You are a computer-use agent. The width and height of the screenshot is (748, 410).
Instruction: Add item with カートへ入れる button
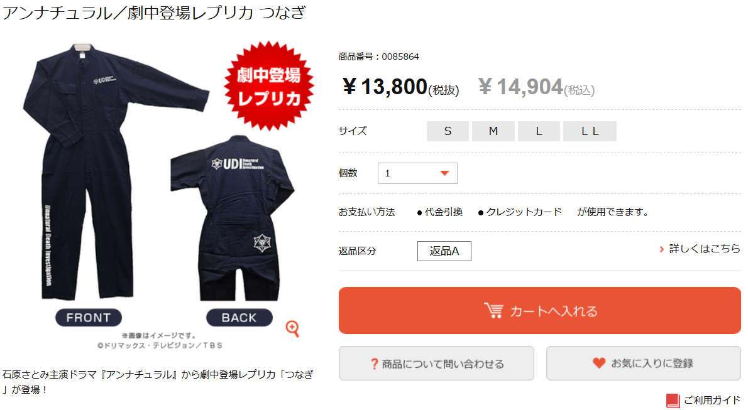tap(539, 310)
